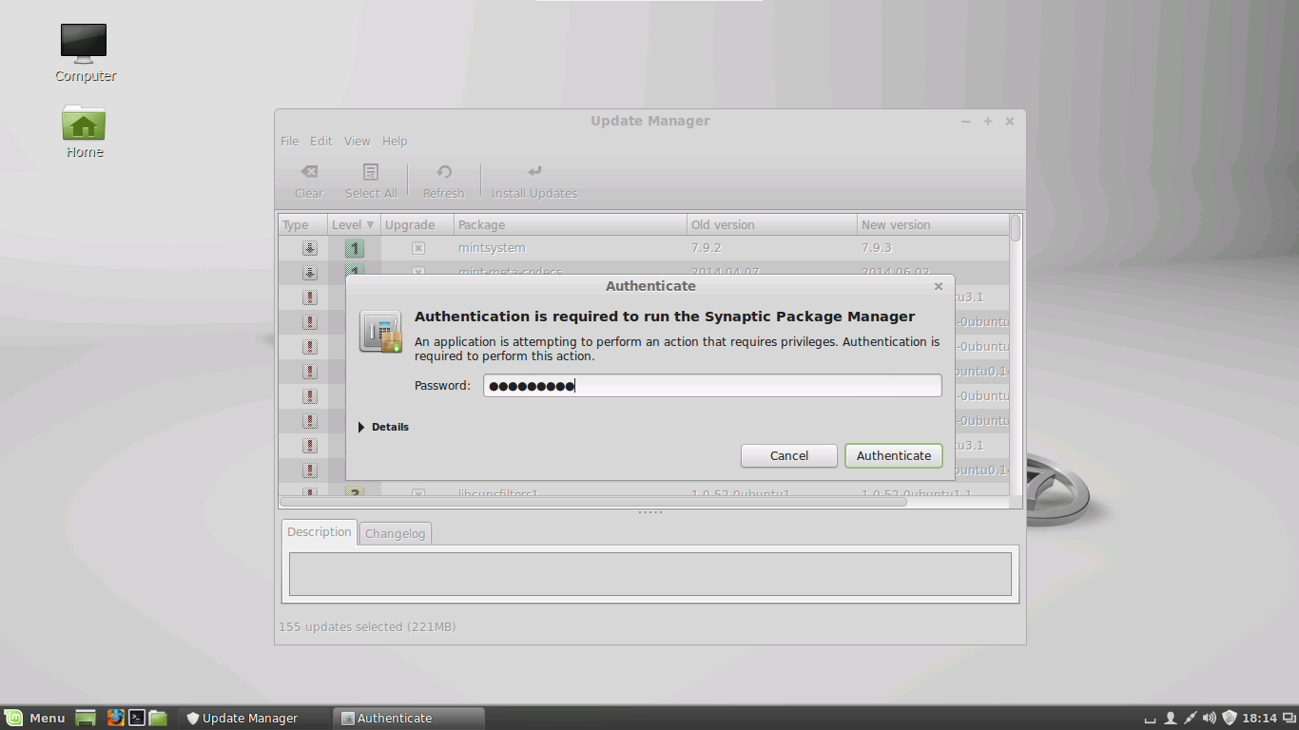Image resolution: width=1299 pixels, height=730 pixels.
Task: Open the network connection applet
Action: point(1190,718)
